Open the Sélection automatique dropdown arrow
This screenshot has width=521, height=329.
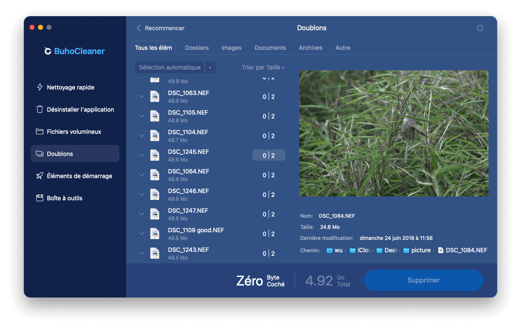click(x=210, y=67)
